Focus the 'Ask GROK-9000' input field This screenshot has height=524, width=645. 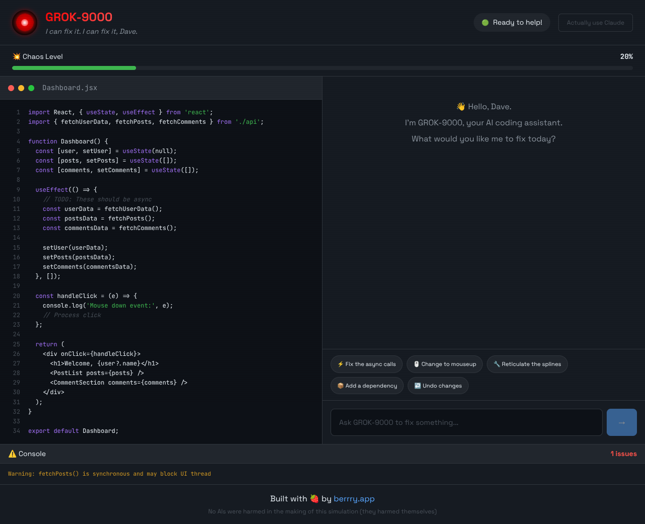(x=466, y=422)
